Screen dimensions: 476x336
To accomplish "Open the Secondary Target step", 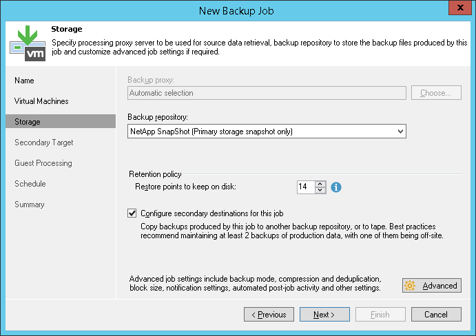I will tap(43, 143).
